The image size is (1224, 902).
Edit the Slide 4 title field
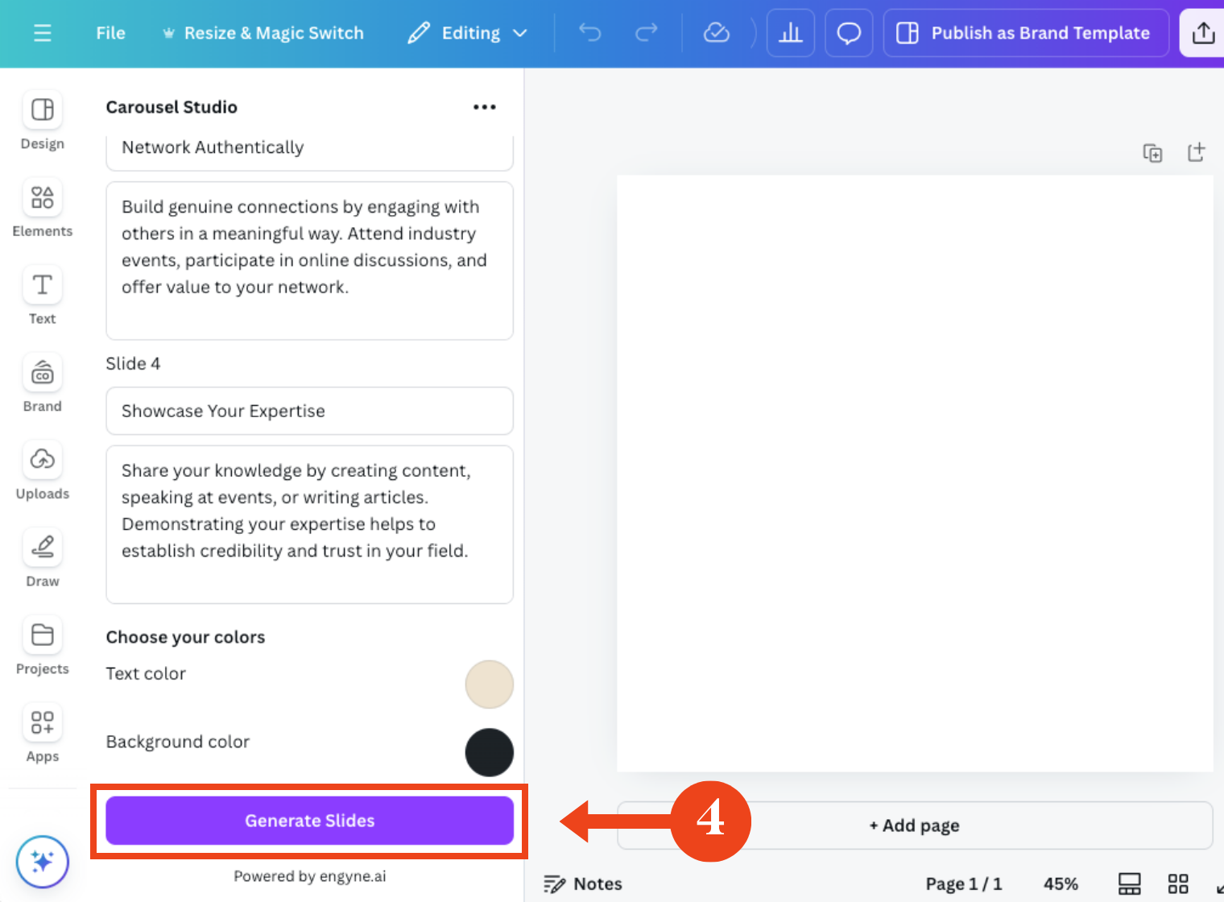pos(309,411)
